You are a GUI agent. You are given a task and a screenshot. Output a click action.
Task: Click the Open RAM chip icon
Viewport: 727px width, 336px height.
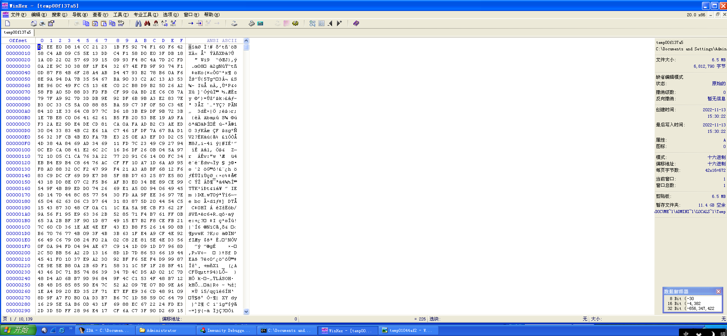click(252, 23)
